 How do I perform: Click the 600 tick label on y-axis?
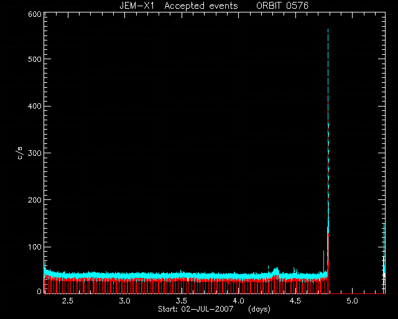pyautogui.click(x=35, y=14)
